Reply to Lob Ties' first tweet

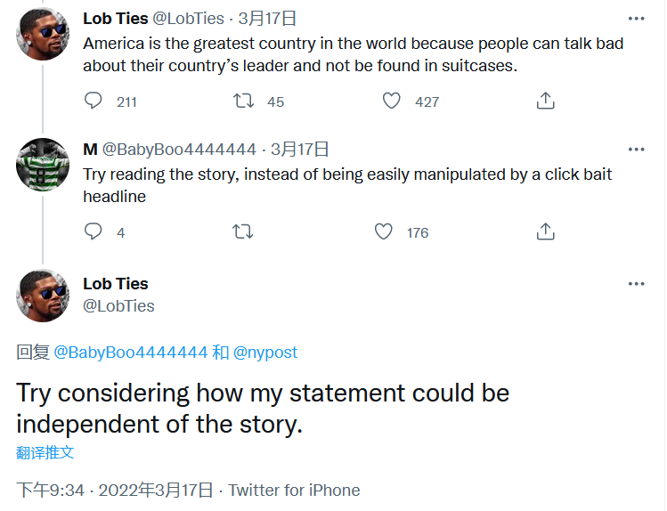tap(94, 101)
